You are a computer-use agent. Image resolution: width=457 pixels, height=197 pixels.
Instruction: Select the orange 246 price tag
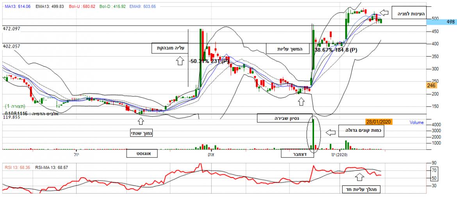click(430, 85)
